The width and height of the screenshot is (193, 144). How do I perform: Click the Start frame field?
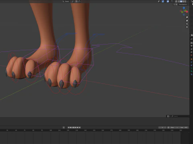click(175, 128)
